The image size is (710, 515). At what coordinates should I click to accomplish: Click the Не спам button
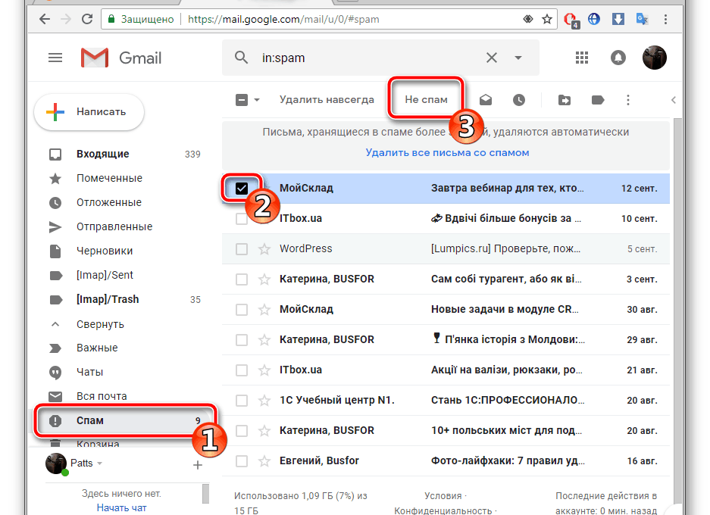click(426, 99)
